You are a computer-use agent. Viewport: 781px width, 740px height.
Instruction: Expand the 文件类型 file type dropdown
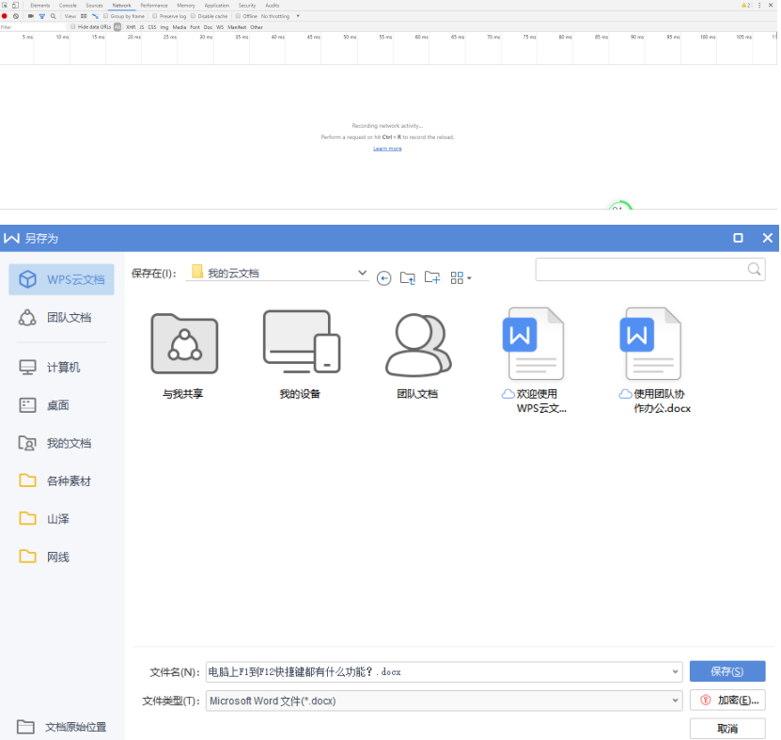coord(675,701)
